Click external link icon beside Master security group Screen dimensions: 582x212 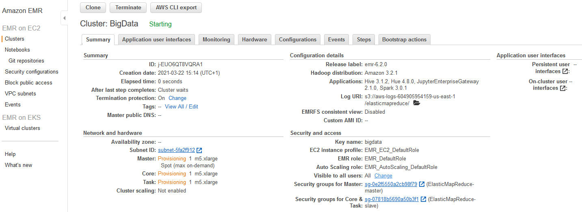point(422,184)
